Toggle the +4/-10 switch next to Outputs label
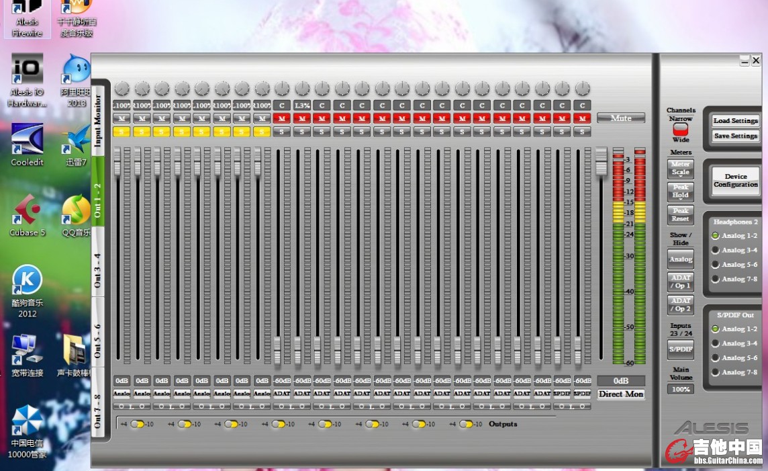768x471 pixels. click(x=466, y=424)
